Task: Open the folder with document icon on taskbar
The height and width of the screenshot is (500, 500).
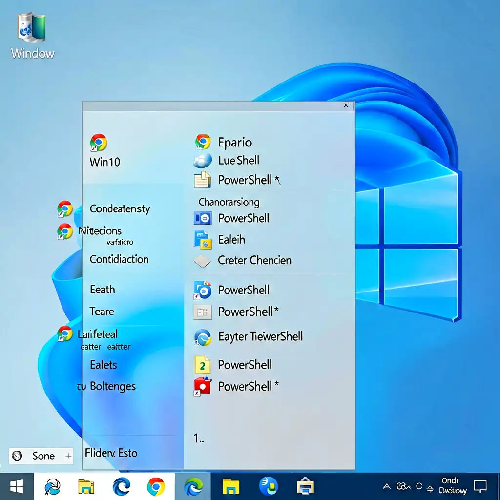Action: (x=86, y=487)
